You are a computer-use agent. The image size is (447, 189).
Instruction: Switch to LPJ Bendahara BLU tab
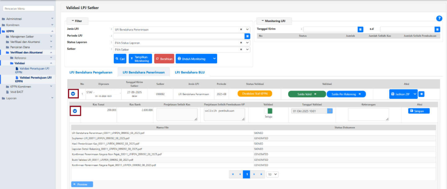point(190,72)
